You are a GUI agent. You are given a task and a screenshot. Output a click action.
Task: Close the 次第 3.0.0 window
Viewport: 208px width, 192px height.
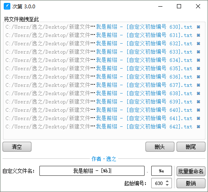coord(198,6)
